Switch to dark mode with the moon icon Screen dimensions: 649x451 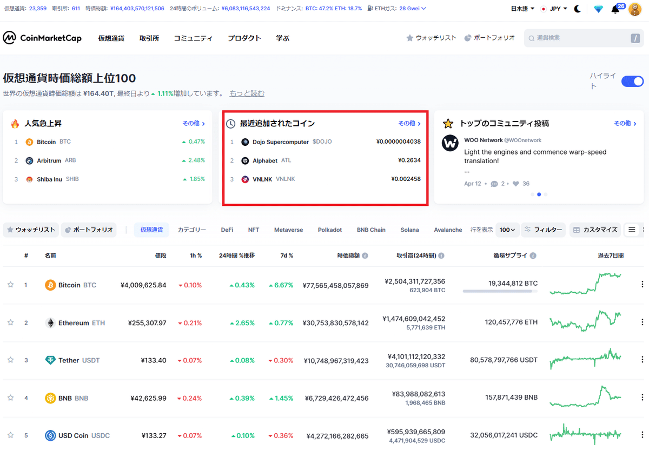[578, 9]
